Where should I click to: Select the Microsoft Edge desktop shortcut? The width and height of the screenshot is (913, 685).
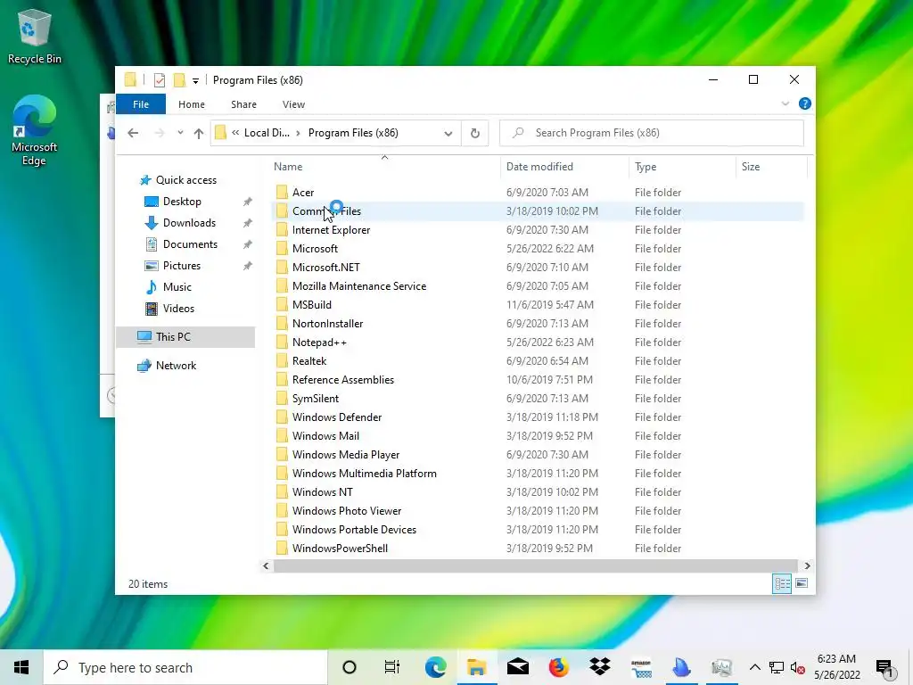(34, 130)
